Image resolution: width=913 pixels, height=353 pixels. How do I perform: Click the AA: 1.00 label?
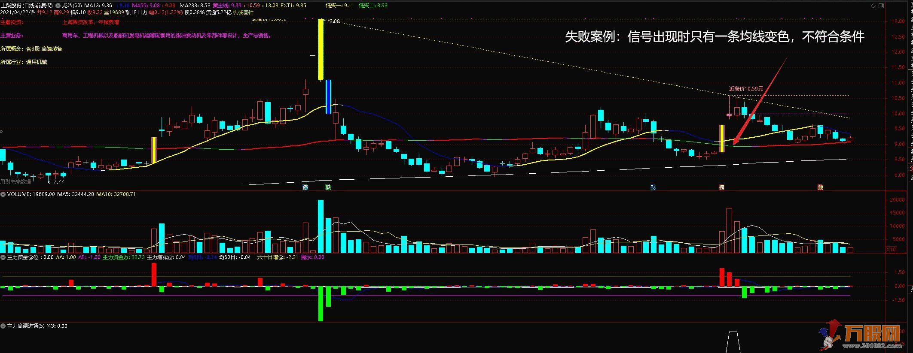click(66, 257)
